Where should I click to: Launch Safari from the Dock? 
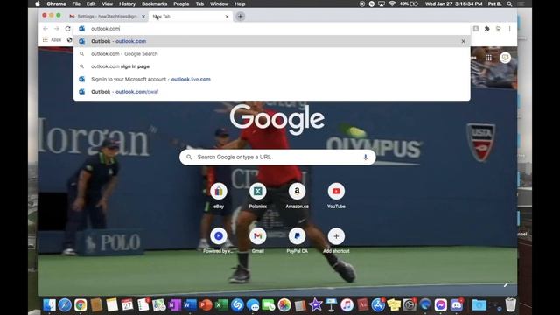tap(65, 305)
